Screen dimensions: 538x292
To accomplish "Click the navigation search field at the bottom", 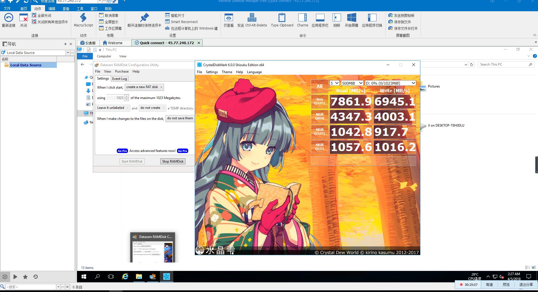I will click(31, 287).
